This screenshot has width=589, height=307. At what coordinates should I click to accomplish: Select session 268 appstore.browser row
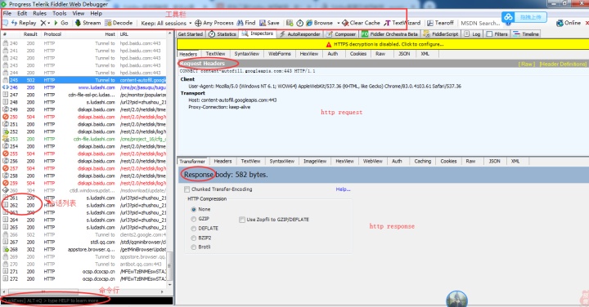[x=84, y=249]
